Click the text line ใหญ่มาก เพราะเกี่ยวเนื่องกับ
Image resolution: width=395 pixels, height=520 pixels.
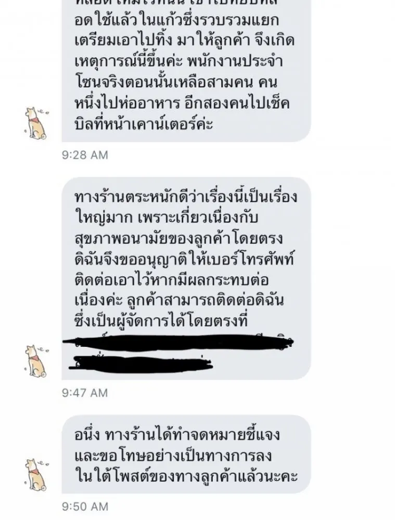167,218
